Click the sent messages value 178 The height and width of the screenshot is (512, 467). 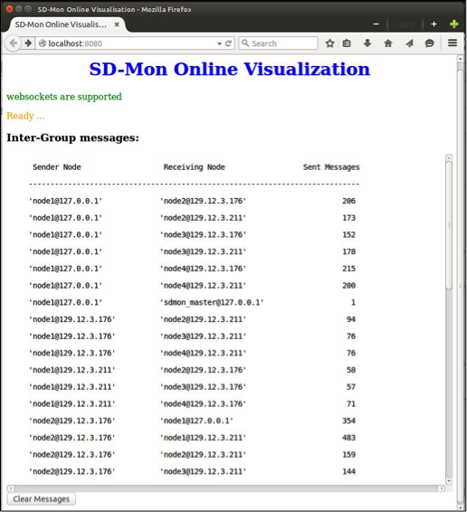coord(348,251)
